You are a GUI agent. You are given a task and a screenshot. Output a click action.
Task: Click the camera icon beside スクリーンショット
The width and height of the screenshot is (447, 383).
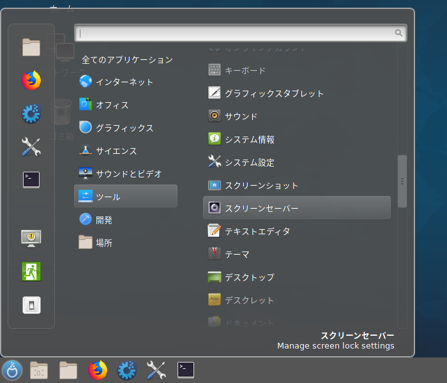215,185
